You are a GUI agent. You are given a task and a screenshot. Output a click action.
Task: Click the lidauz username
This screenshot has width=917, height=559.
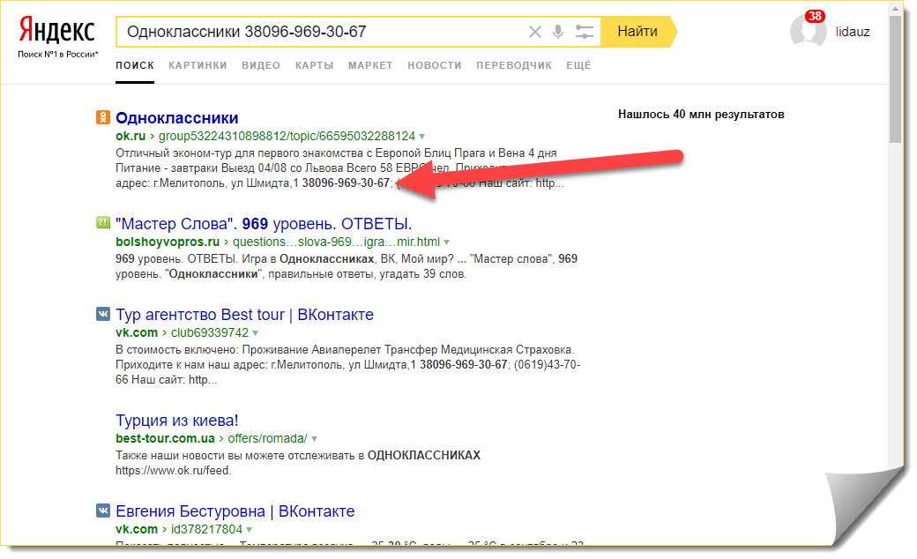click(x=853, y=32)
